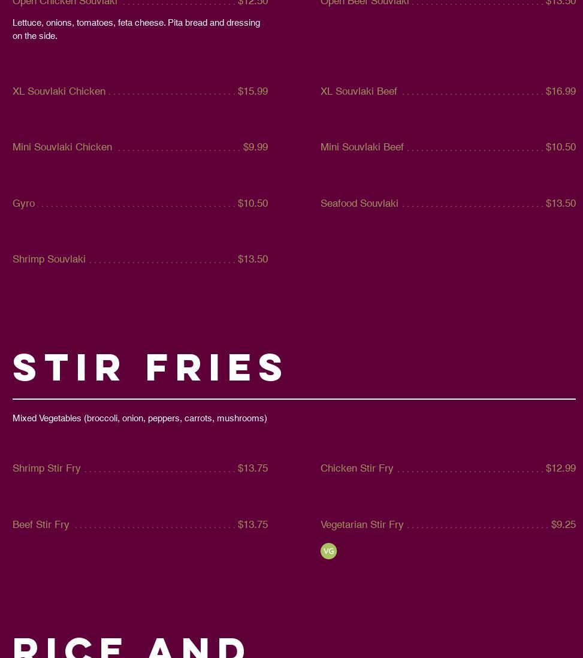
Task: Choose Shrimp Souvlaki item
Action: [49, 259]
